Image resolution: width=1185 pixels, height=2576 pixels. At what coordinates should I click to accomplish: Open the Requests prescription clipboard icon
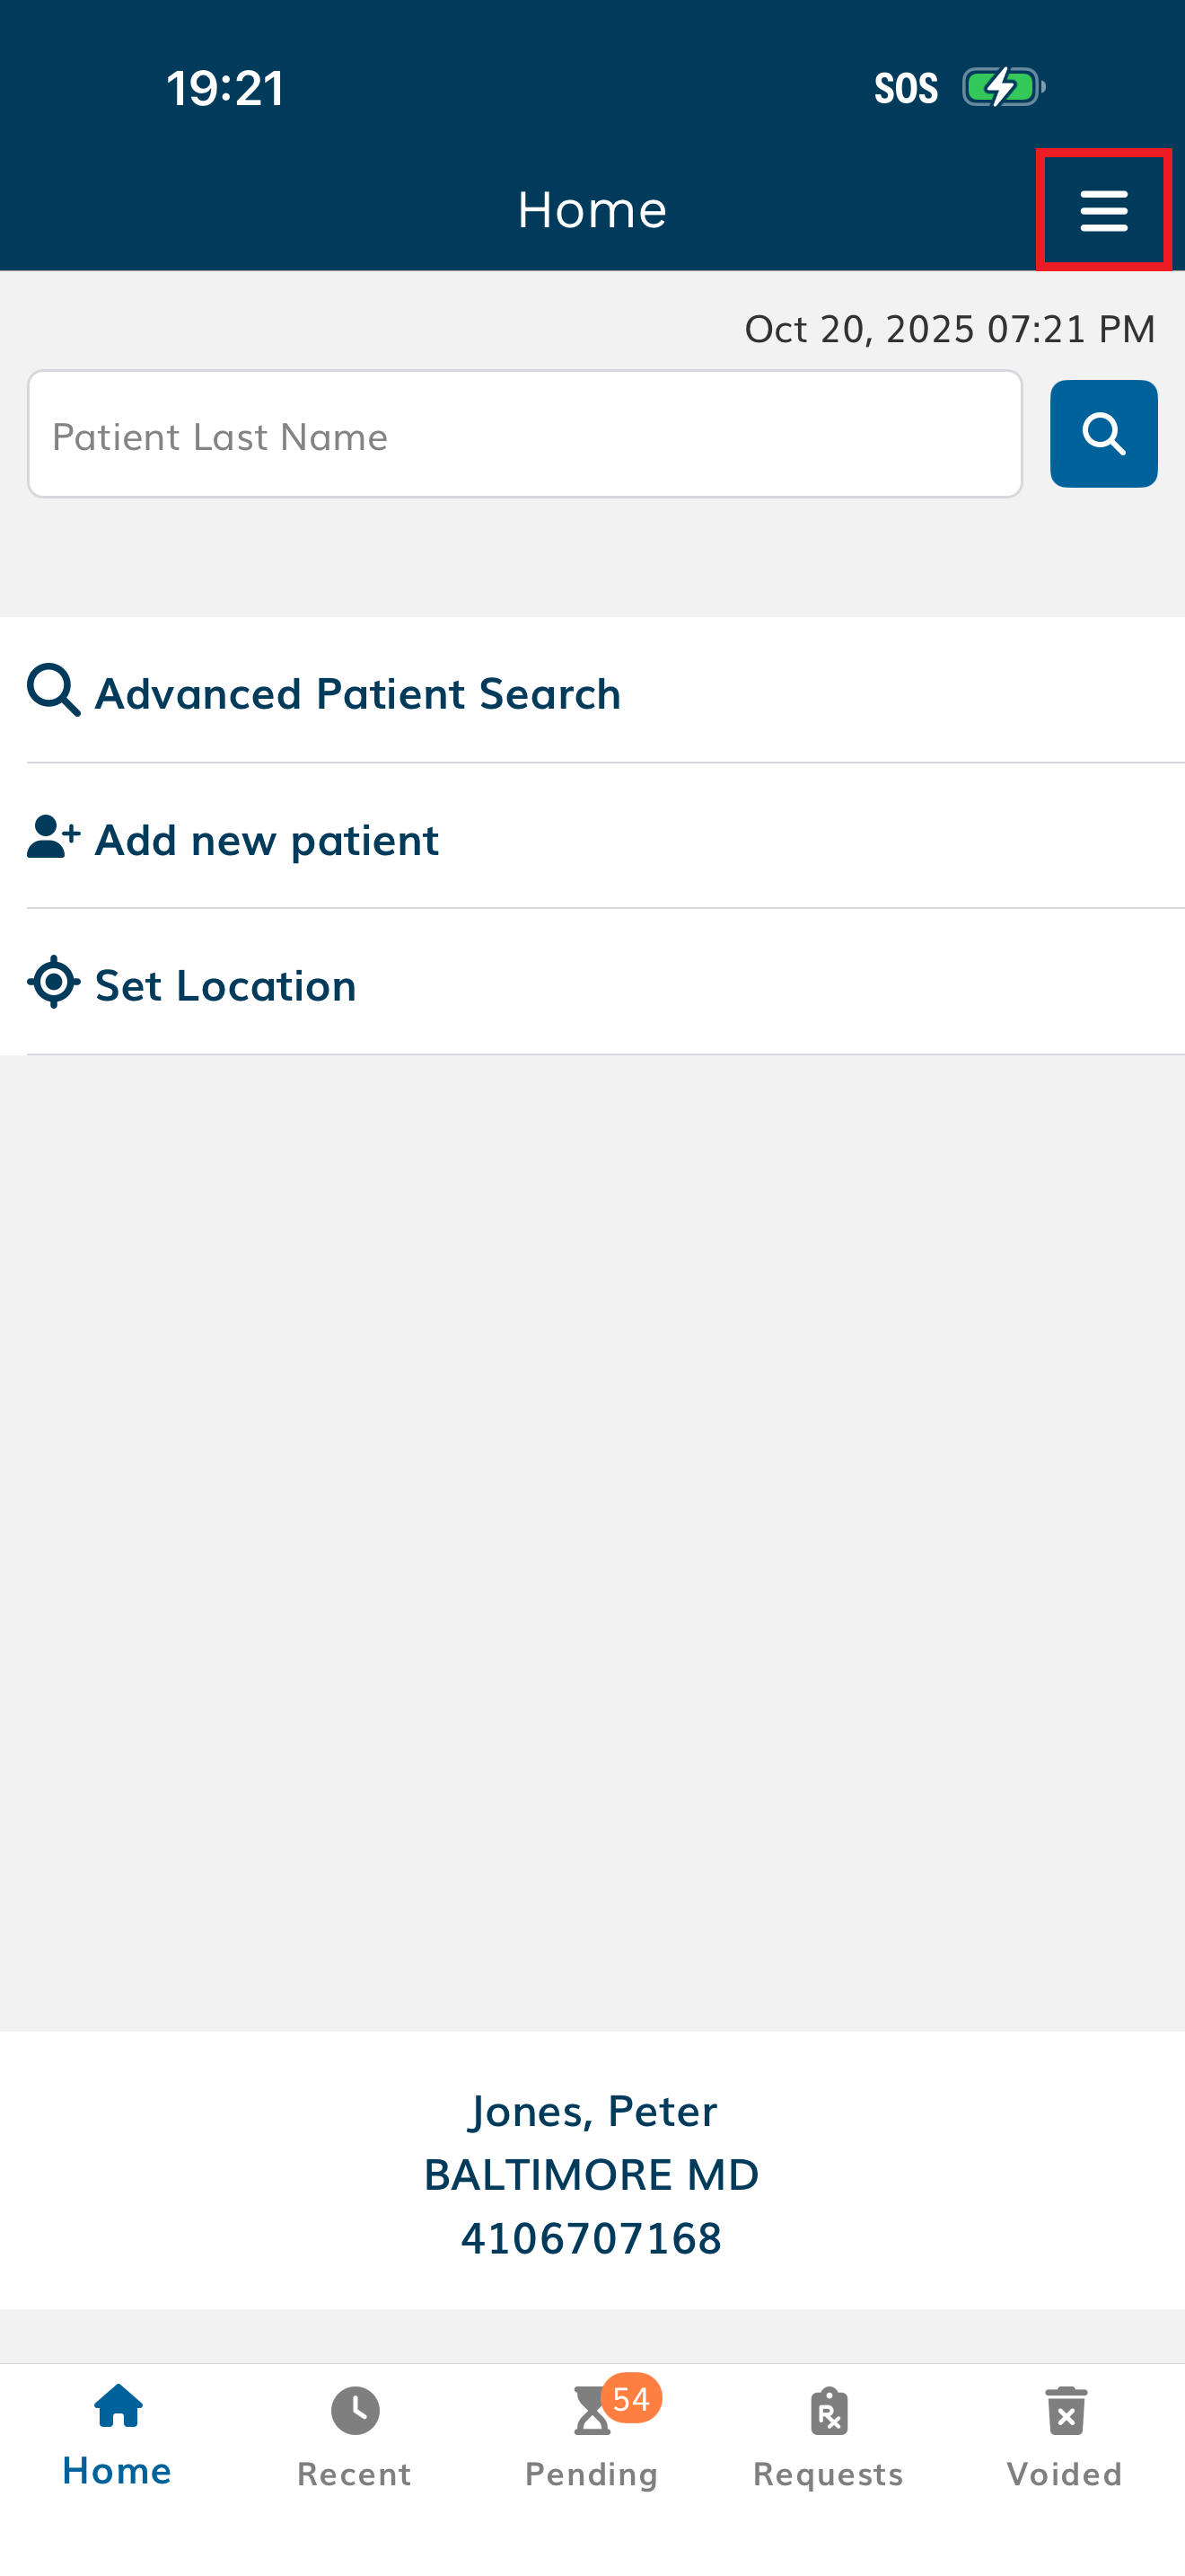pos(829,2411)
